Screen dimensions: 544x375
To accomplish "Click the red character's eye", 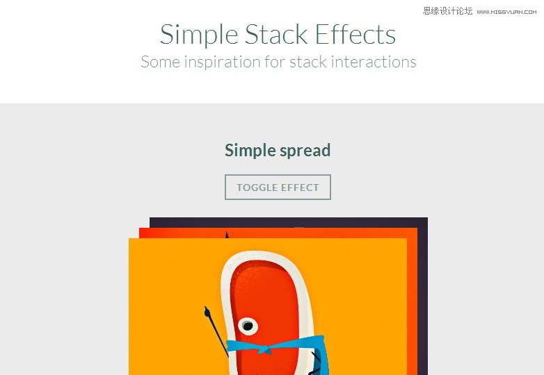I will point(248,326).
